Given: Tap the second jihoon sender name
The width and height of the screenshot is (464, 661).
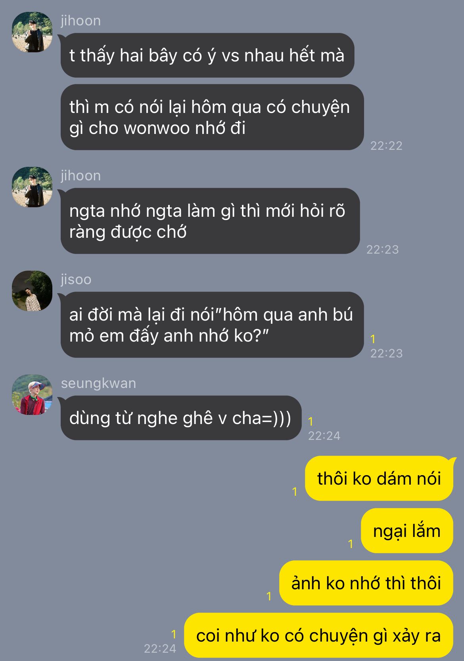Looking at the screenshot, I should pyautogui.click(x=81, y=176).
